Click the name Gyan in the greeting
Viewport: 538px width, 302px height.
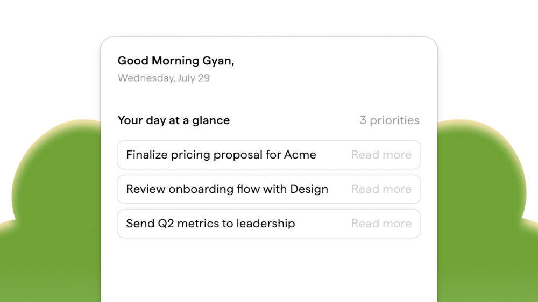tap(217, 61)
